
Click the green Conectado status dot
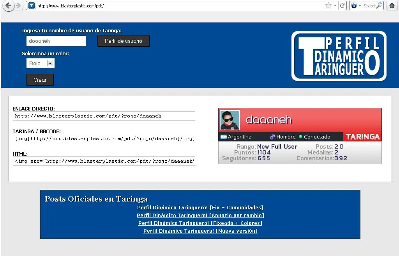300,137
